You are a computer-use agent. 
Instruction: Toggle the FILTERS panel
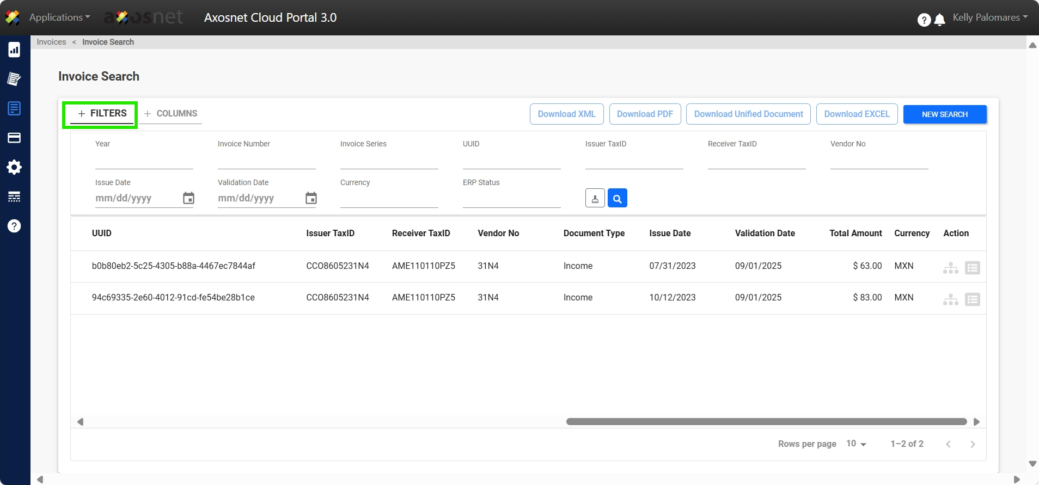pos(102,113)
